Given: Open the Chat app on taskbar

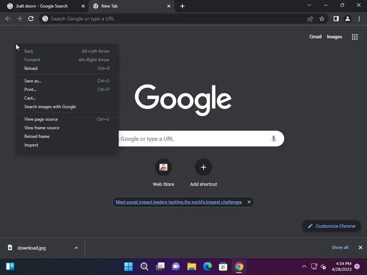Looking at the screenshot, I should point(176,266).
